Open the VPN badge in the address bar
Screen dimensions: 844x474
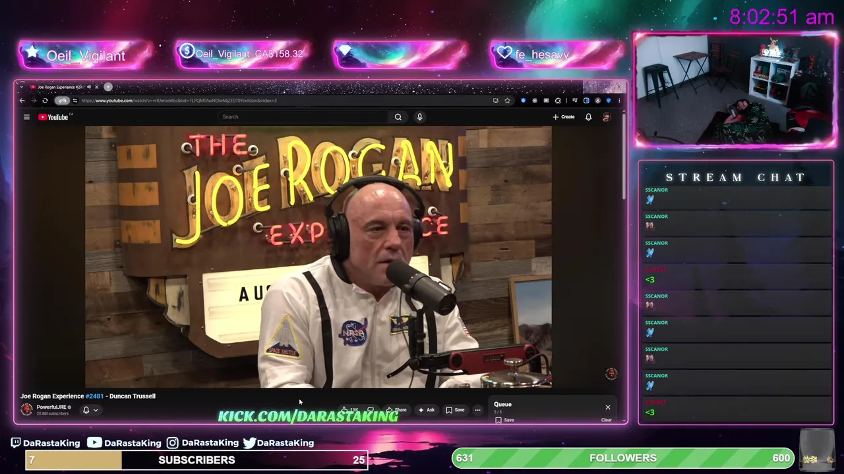62,101
